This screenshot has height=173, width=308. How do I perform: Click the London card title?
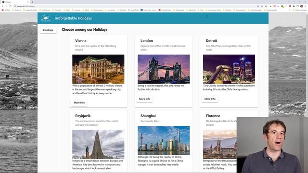tap(146, 41)
